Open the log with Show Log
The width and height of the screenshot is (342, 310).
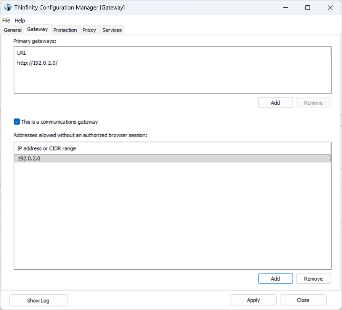(39, 300)
